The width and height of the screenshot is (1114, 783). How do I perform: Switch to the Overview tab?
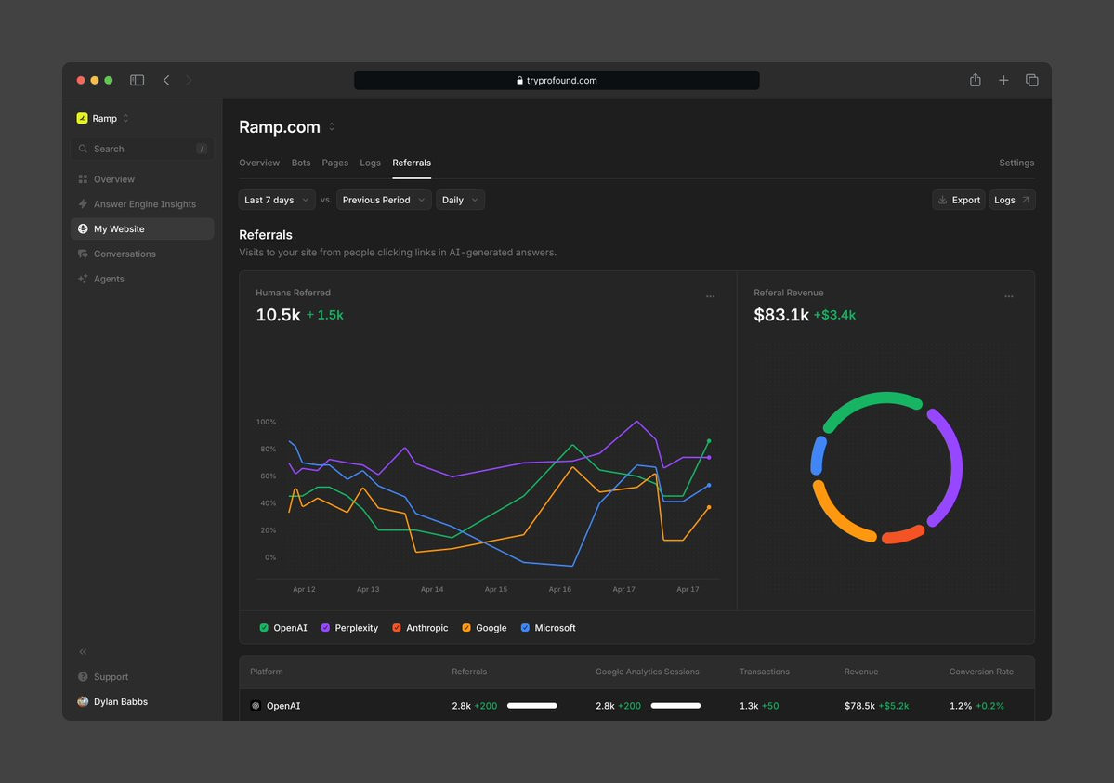click(x=259, y=163)
